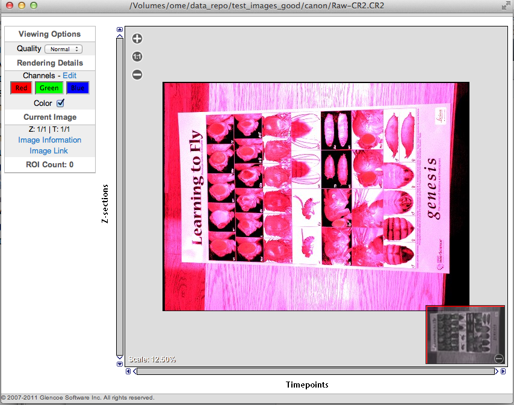Click the yellow minimize window button
Image resolution: width=514 pixels, height=405 pixels.
[x=22, y=5]
